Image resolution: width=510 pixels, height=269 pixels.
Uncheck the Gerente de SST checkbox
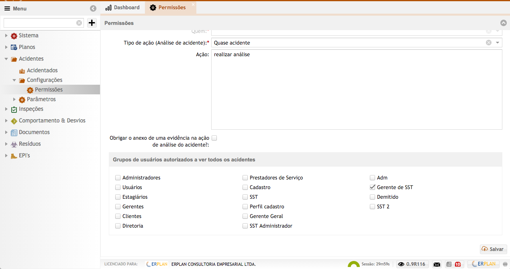coord(372,187)
